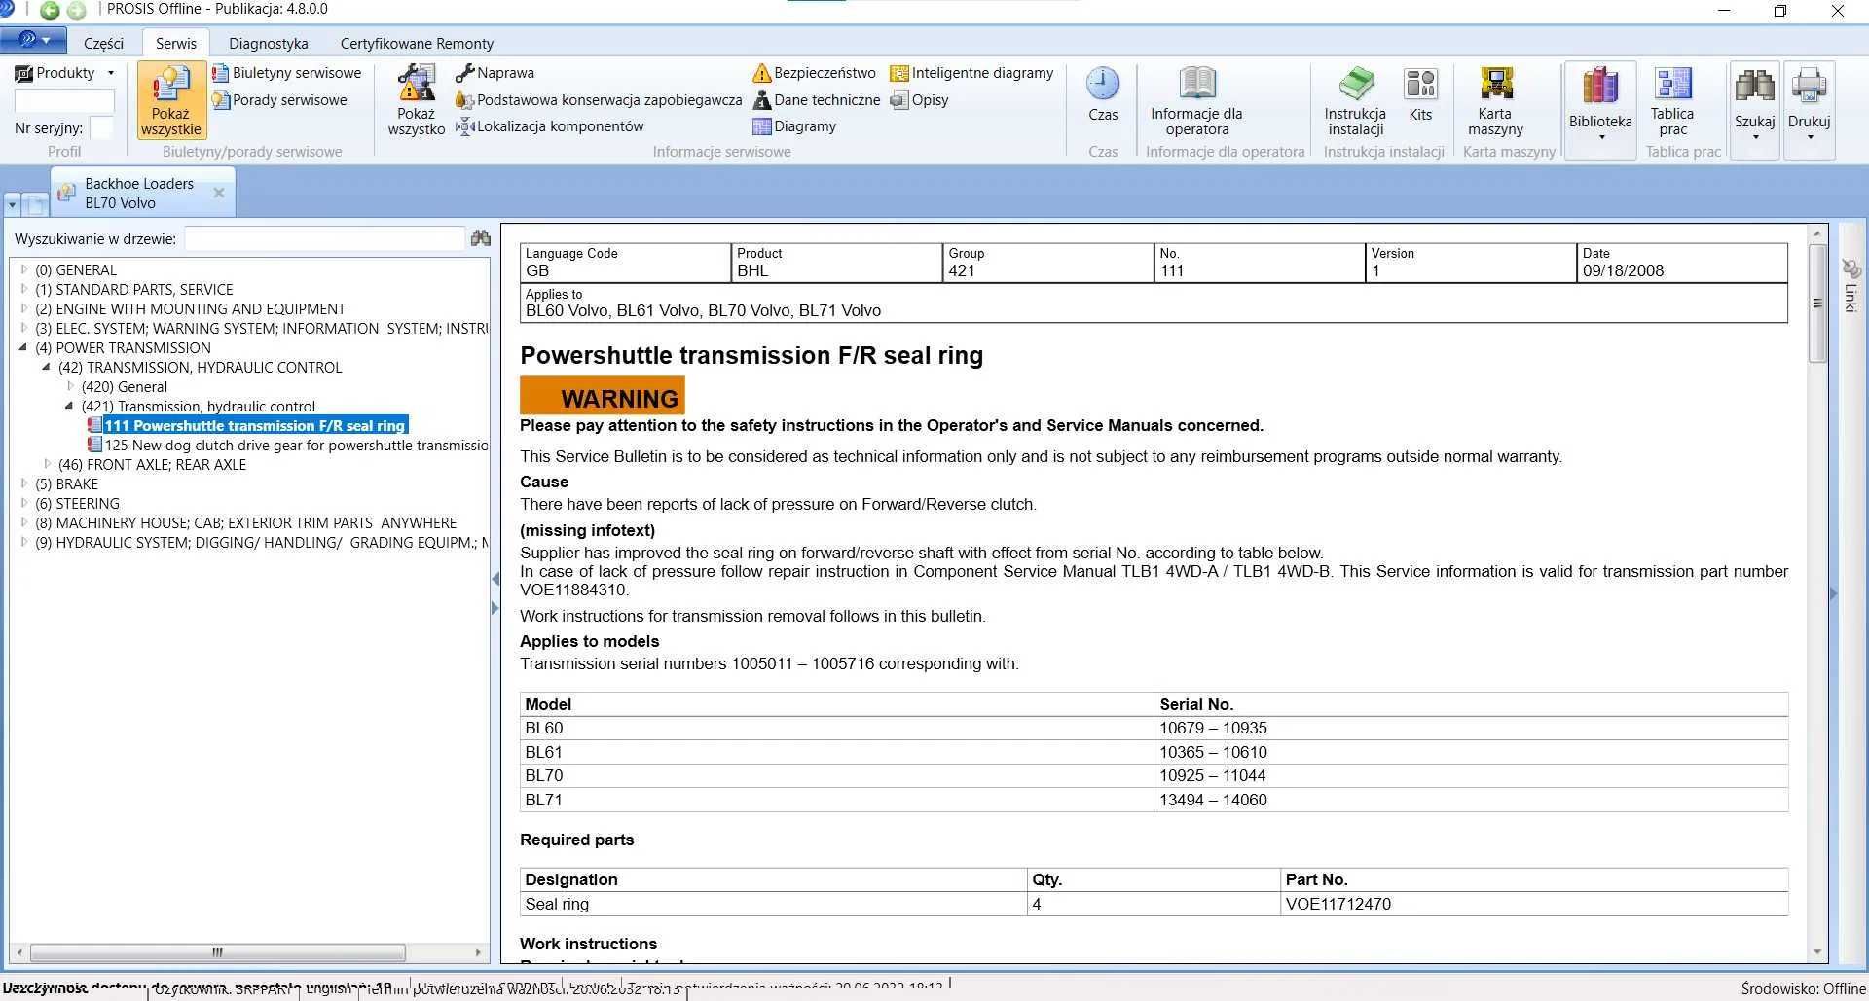
Task: Select 125 New dog clutch drive gear bulletin
Action: (x=297, y=445)
